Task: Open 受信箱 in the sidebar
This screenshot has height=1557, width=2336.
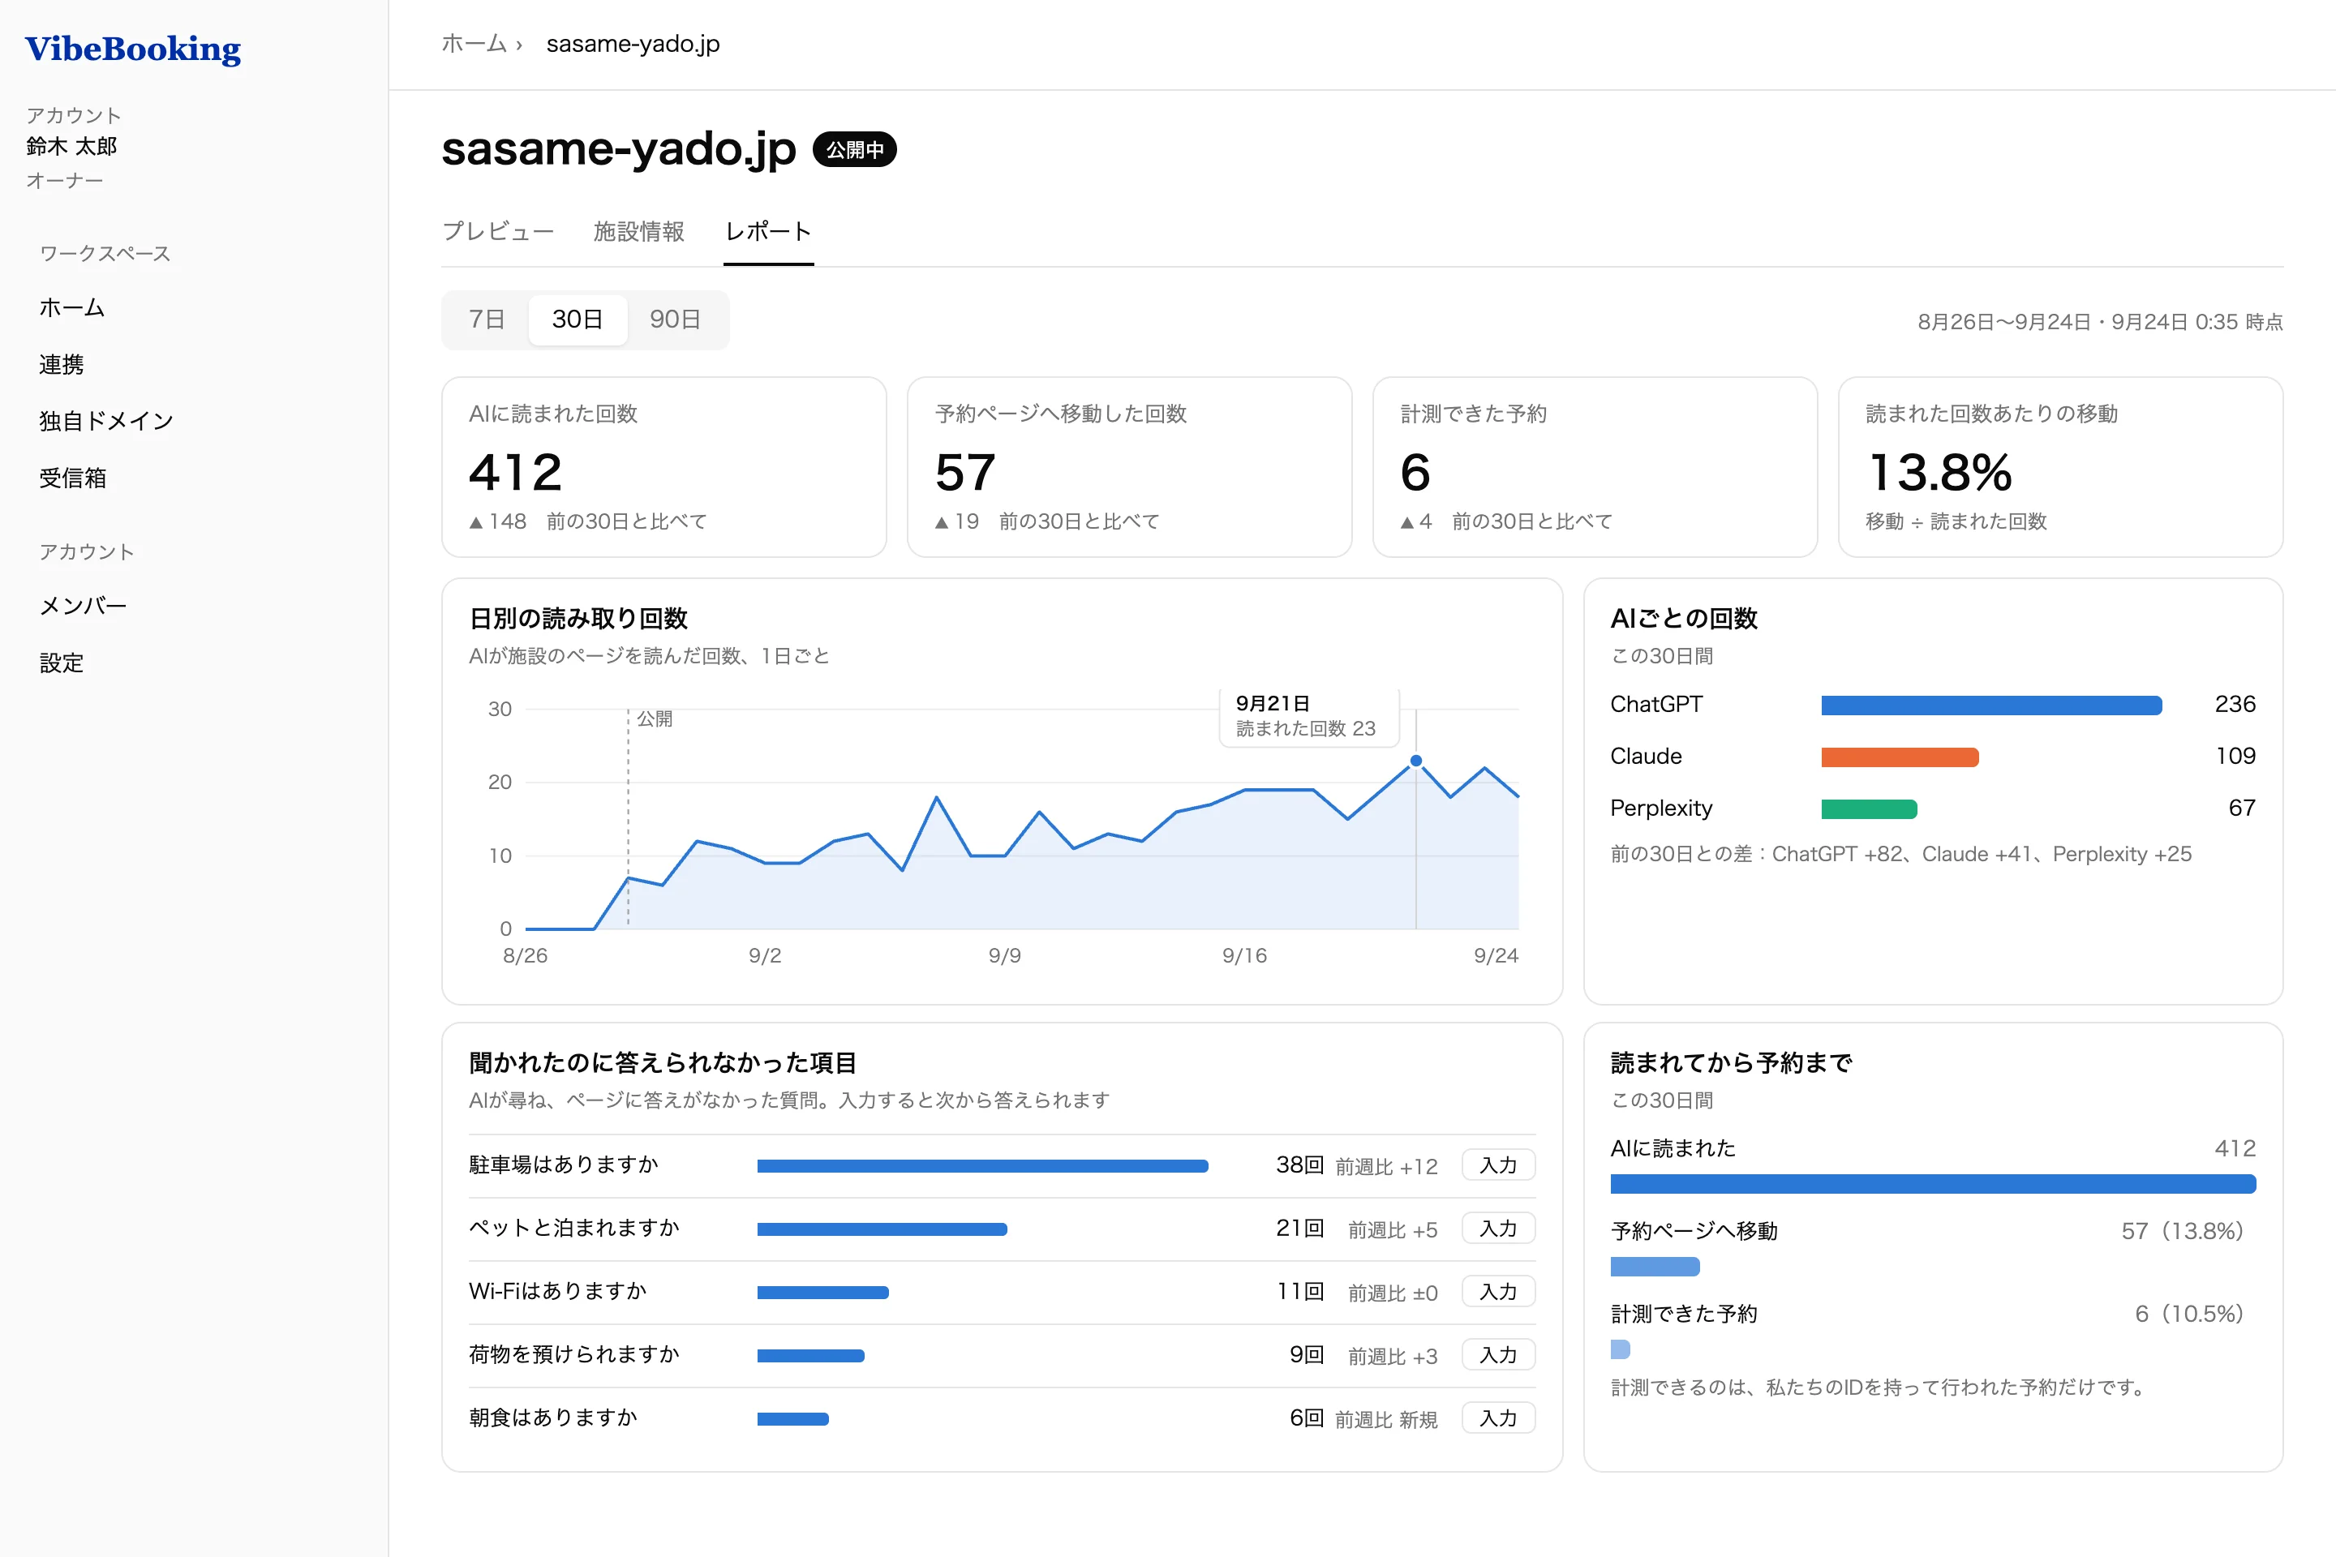Action: [72, 478]
